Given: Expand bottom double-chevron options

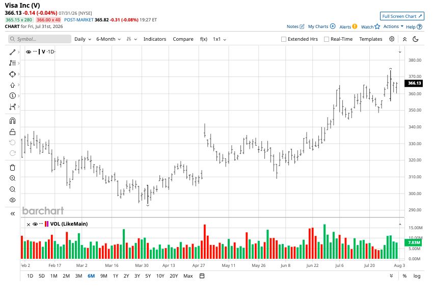Looking at the screenshot, I should [x=391, y=276].
